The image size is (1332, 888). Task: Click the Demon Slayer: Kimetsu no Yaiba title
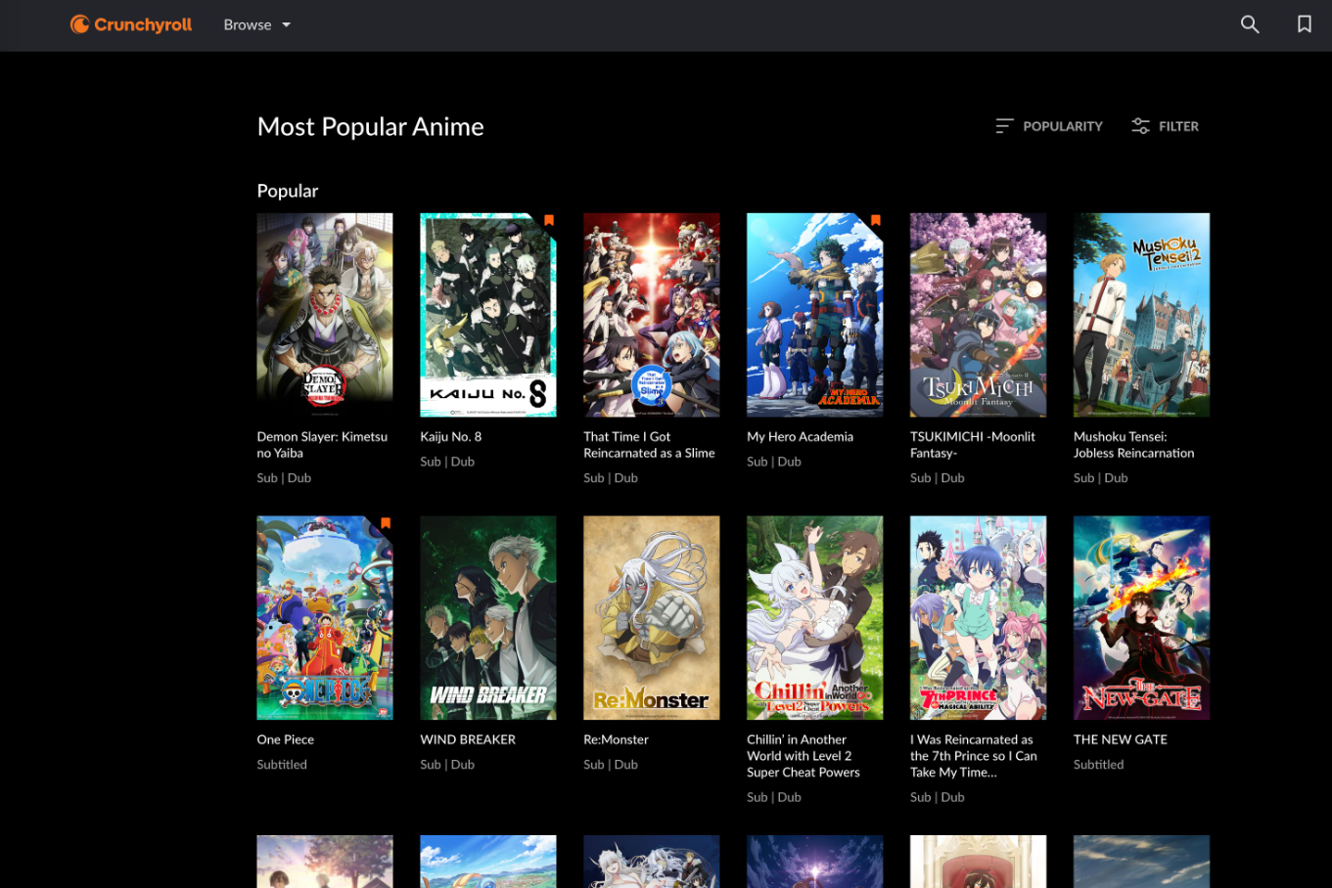click(322, 445)
